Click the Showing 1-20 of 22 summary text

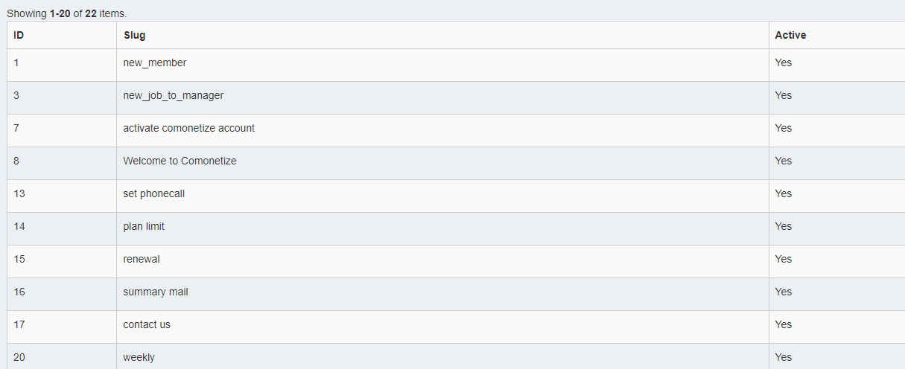click(x=67, y=13)
